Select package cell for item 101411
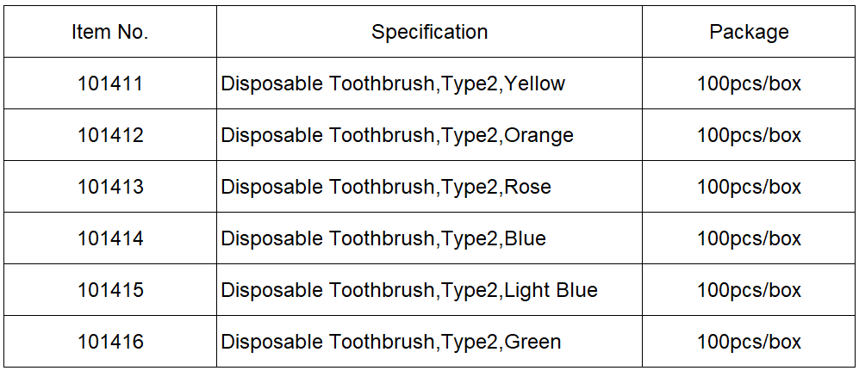This screenshot has height=377, width=859. point(749,83)
